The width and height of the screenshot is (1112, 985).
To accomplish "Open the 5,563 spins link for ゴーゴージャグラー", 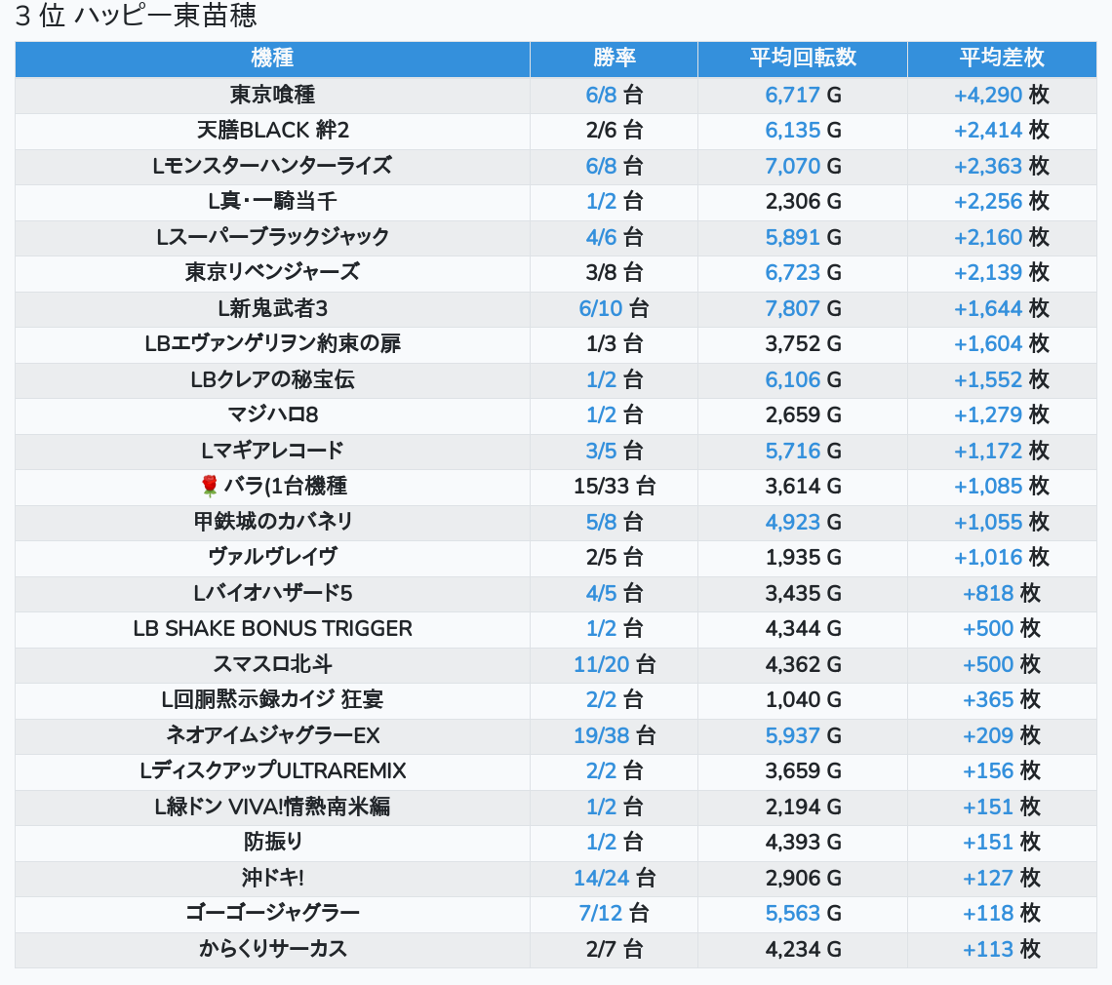I will [x=792, y=913].
